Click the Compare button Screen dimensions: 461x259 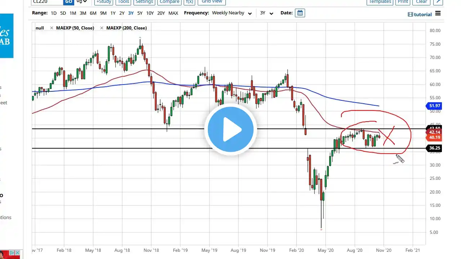point(170,2)
